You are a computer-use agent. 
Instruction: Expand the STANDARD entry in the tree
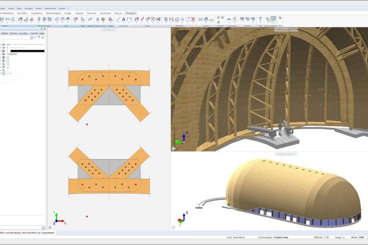pos(2,54)
